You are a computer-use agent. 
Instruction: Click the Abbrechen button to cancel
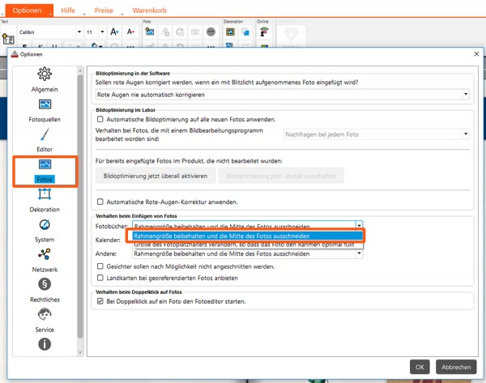[456, 367]
